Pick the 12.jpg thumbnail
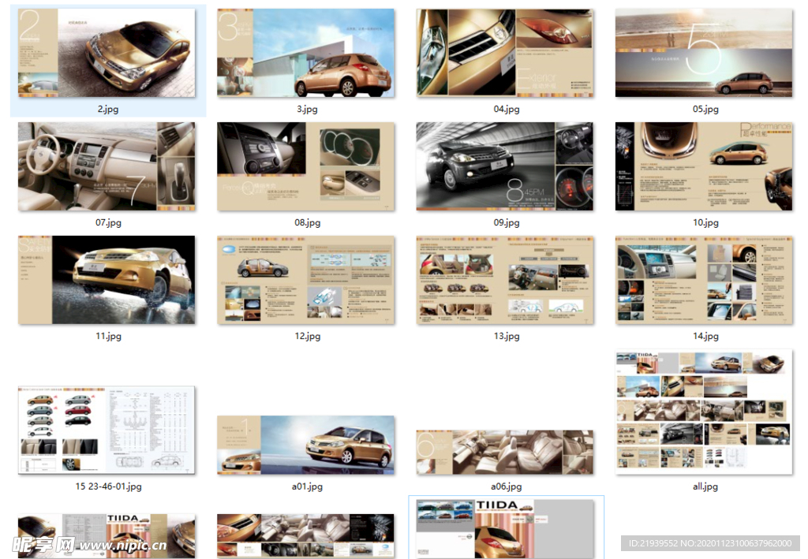The width and height of the screenshot is (808, 559). coord(305,280)
